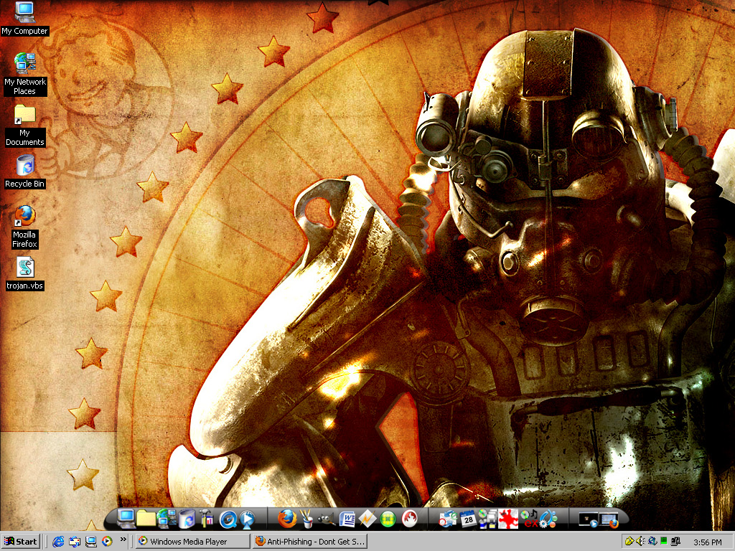Expand the hidden quick launch icons chevron
735x551 pixels.
coord(123,542)
